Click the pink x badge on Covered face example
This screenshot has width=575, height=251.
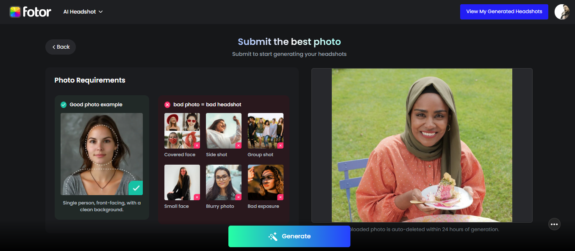[x=196, y=145]
